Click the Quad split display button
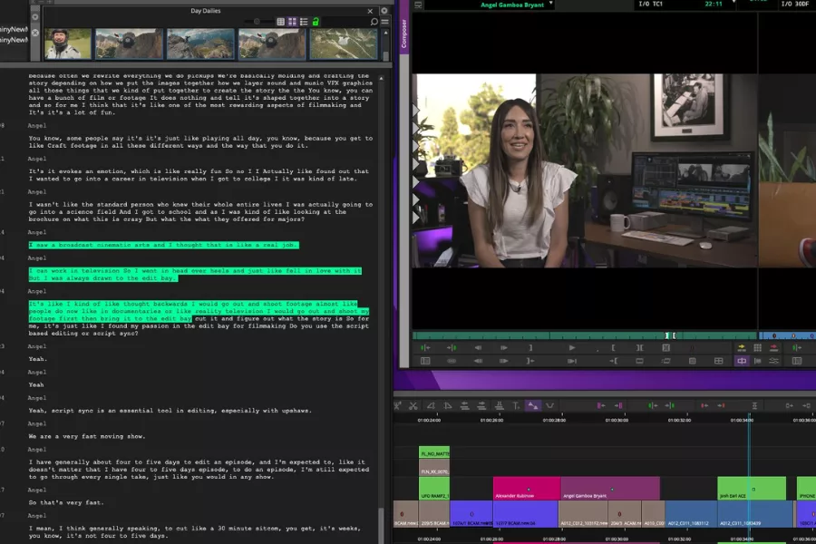Screen dimensions: 816x544 [719, 361]
